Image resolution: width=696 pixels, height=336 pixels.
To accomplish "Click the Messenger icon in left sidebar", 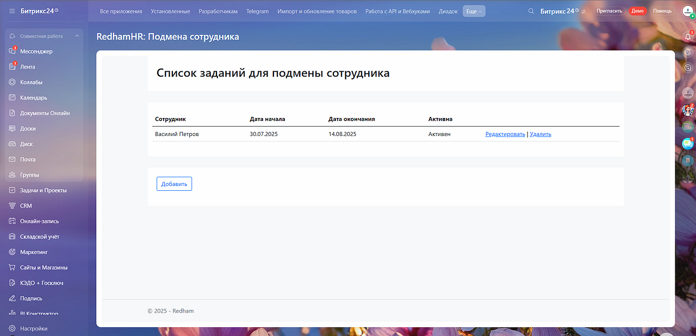I will (12, 51).
